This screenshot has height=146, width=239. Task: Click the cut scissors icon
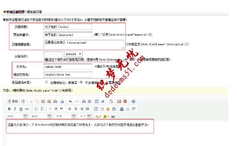[31, 101]
